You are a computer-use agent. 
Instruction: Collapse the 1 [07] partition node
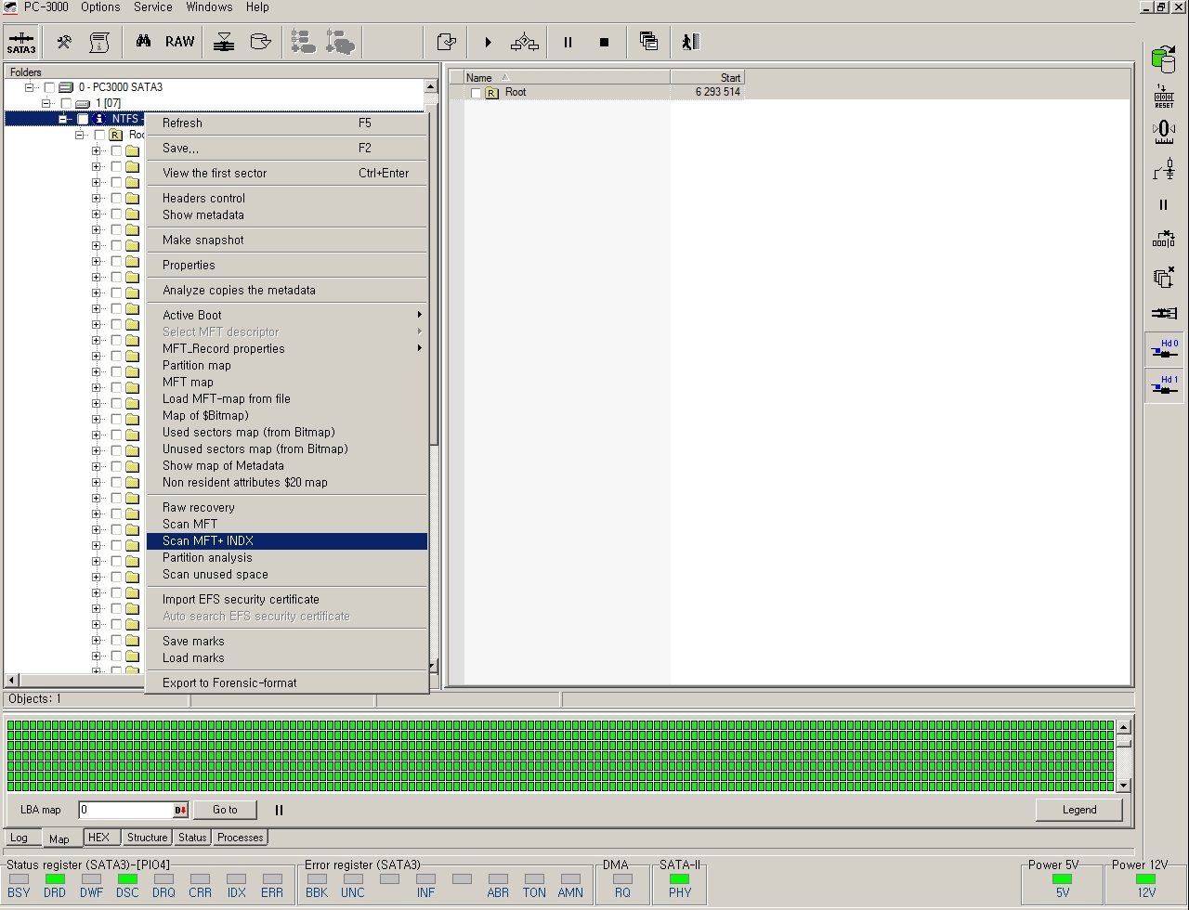coord(46,103)
